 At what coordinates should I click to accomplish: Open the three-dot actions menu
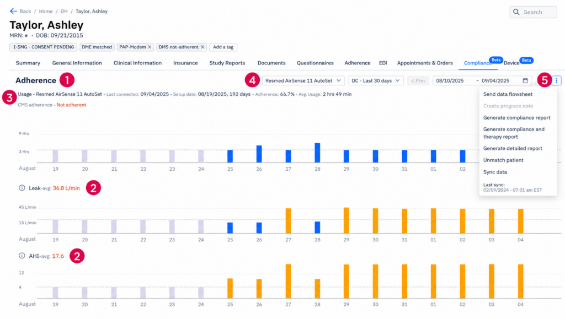click(556, 80)
